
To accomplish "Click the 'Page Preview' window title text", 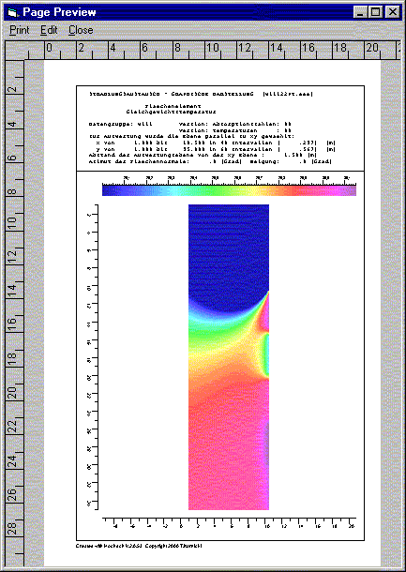I will (x=59, y=12).
